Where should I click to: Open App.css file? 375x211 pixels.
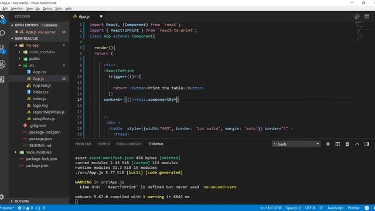coord(39,72)
